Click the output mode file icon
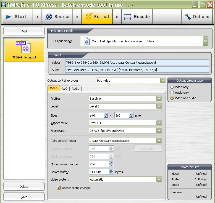This screenshot has width=215, height=203. 87,41
